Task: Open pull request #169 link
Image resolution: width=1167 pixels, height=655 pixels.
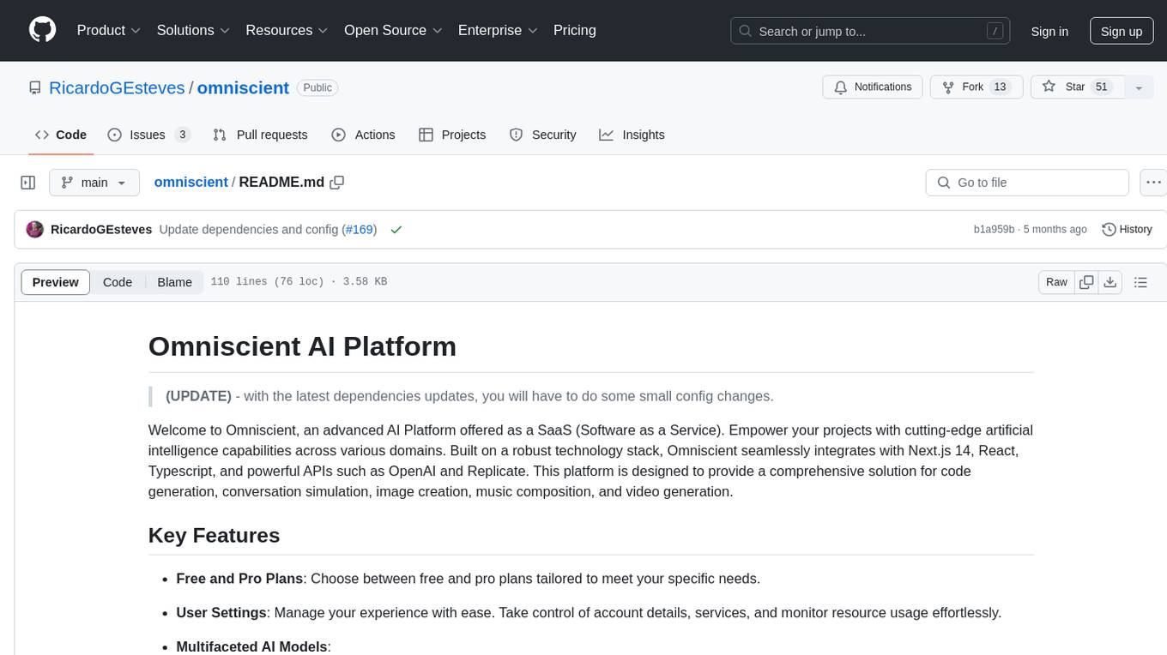Action: 360,230
